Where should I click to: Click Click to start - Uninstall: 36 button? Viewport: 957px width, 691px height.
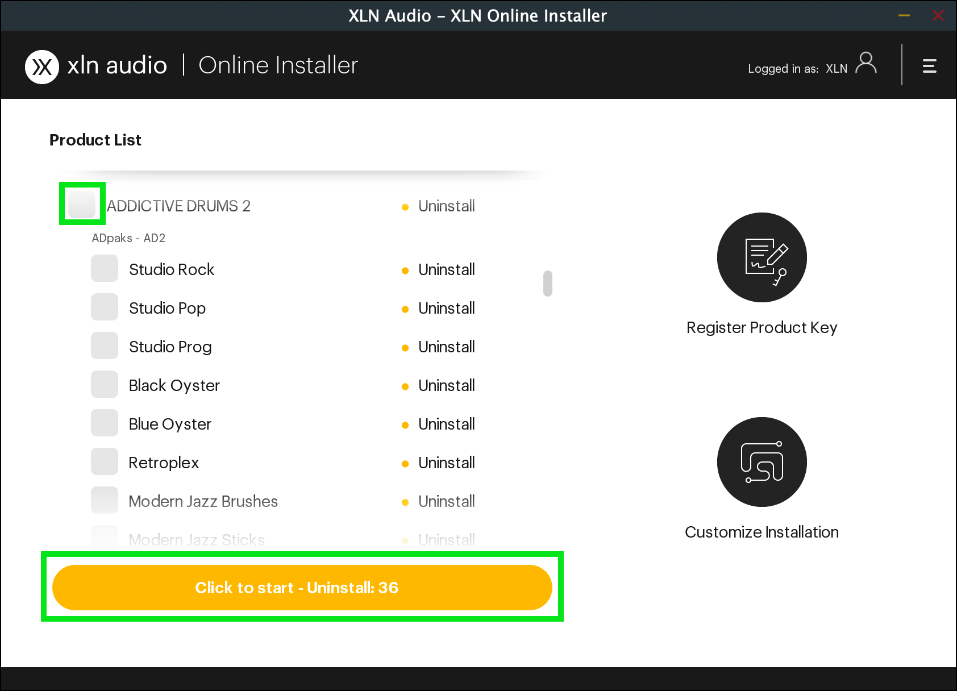tap(302, 588)
